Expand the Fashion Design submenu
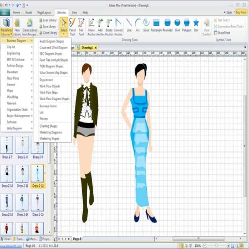This screenshot has height=249, width=249. [x=17, y=66]
